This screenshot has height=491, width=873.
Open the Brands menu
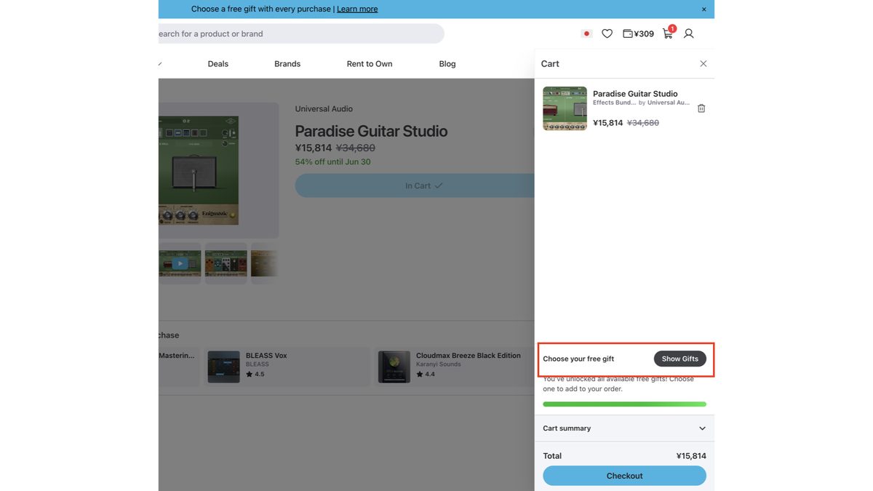point(287,64)
